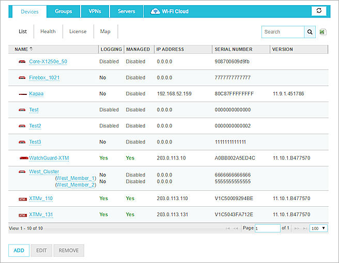
Task: Click the ADD button
Action: 19,251
